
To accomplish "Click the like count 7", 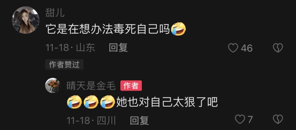I will click(x=250, y=119).
